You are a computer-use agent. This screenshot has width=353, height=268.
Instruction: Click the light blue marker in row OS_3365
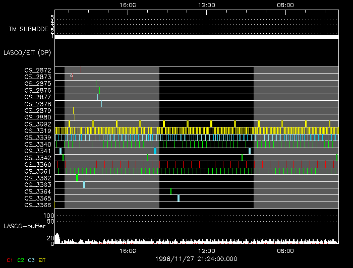point(179,198)
